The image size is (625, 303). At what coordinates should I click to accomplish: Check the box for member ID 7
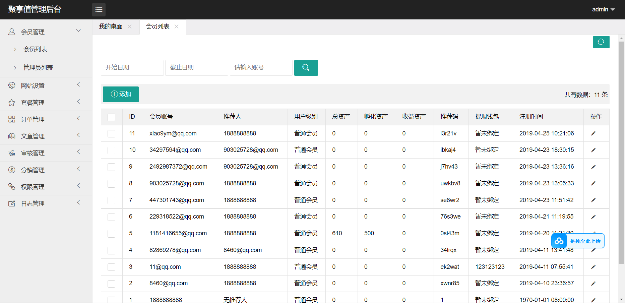tap(112, 200)
